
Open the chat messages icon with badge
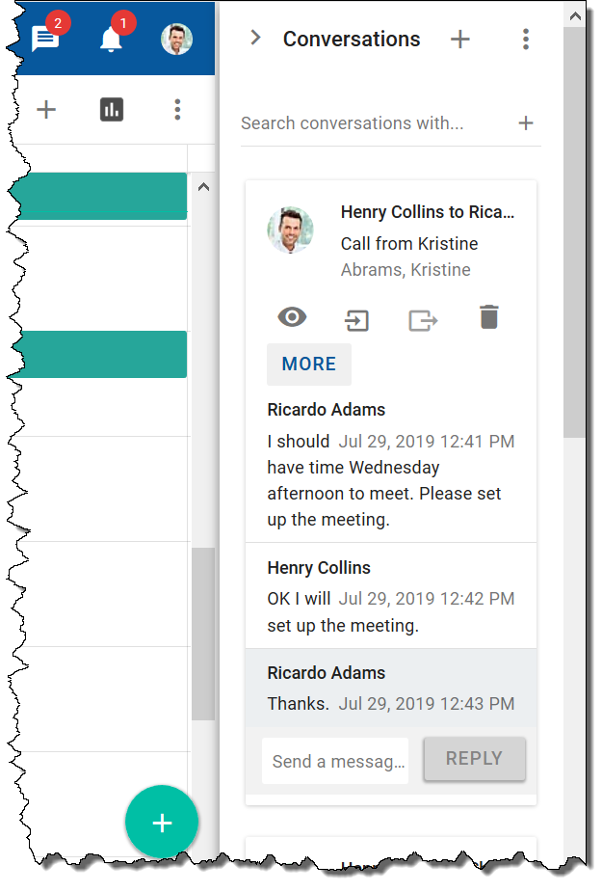click(45, 39)
